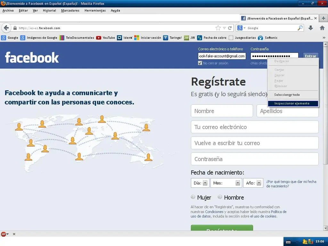Open the Día dropdown
This screenshot has width=328, height=246.
[200, 183]
